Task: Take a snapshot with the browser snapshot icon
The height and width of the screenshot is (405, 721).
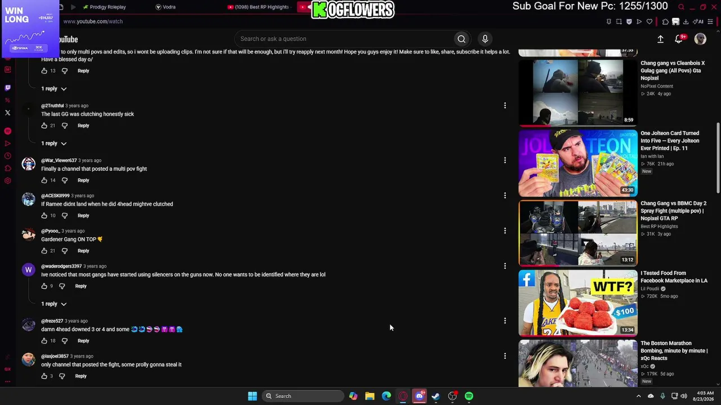Action: tap(618, 21)
